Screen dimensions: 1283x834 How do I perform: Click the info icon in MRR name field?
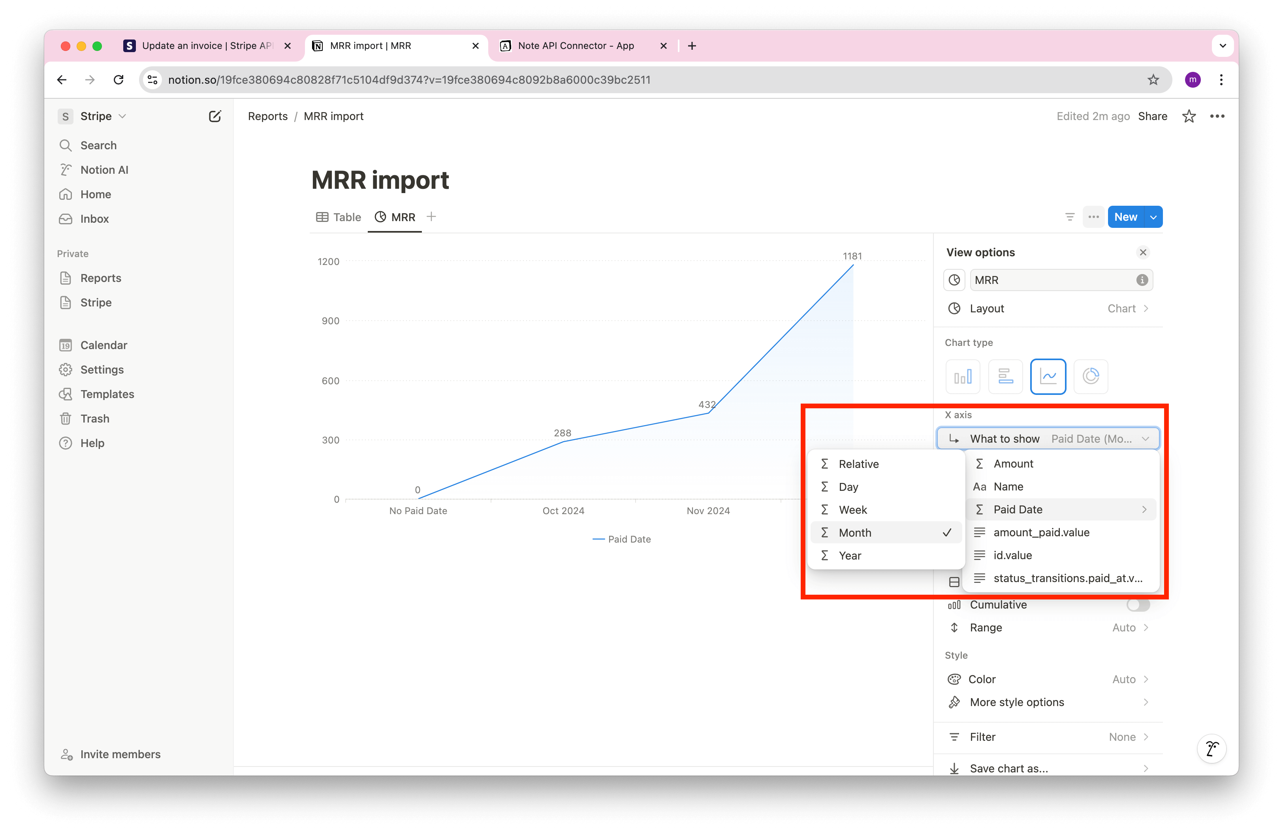tap(1142, 280)
